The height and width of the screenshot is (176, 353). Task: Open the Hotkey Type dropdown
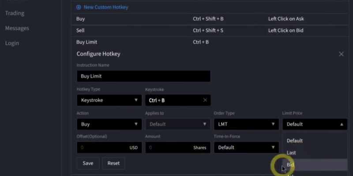(x=109, y=100)
